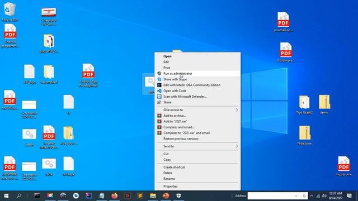This screenshot has width=358, height=201.
Task: Open Sublime Text from the taskbar
Action: pyautogui.click(x=140, y=195)
